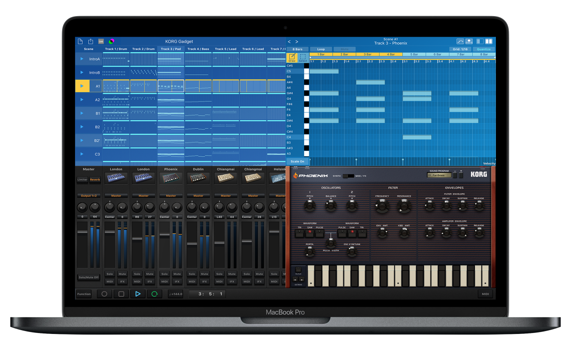Open the Output 1+2 master routing selector
This screenshot has width=570, height=351.
coord(88,196)
